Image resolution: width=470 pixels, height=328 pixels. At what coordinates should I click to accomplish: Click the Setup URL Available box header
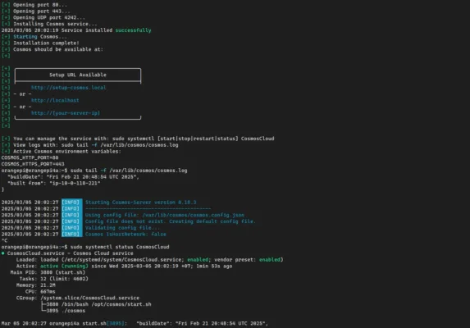pyautogui.click(x=78, y=75)
